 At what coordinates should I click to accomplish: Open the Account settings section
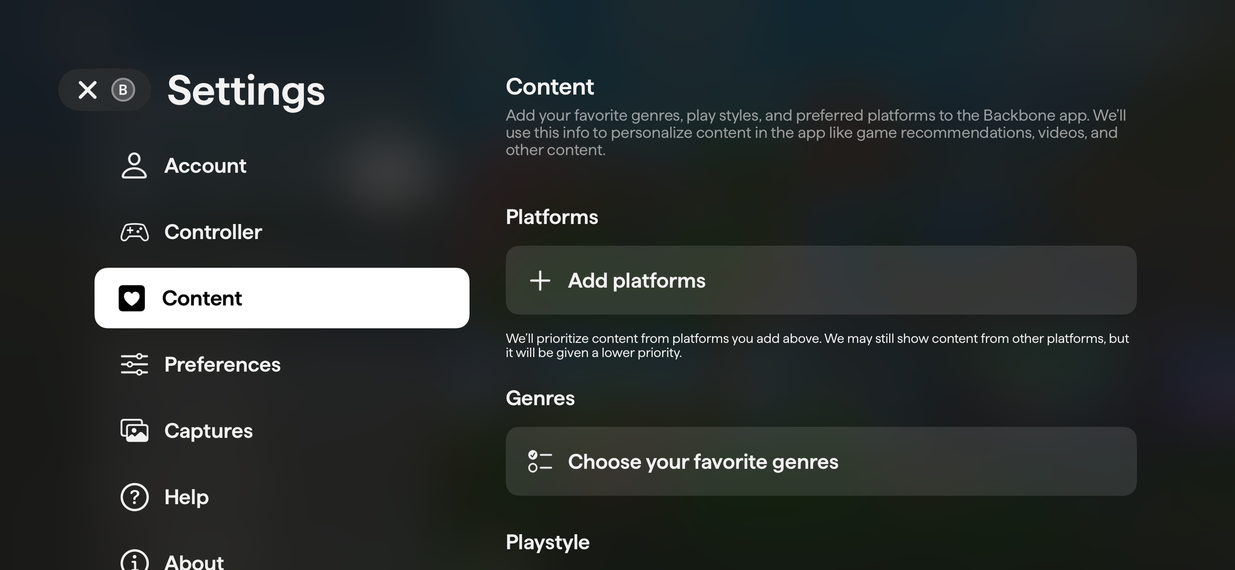click(x=205, y=166)
